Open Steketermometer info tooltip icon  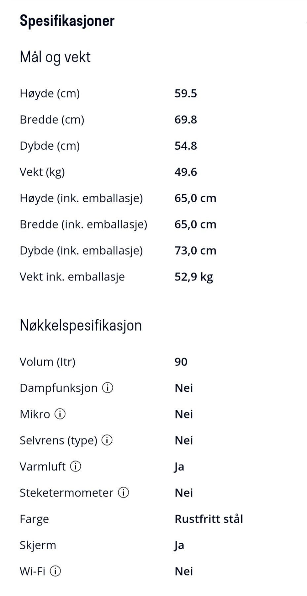pyautogui.click(x=123, y=492)
